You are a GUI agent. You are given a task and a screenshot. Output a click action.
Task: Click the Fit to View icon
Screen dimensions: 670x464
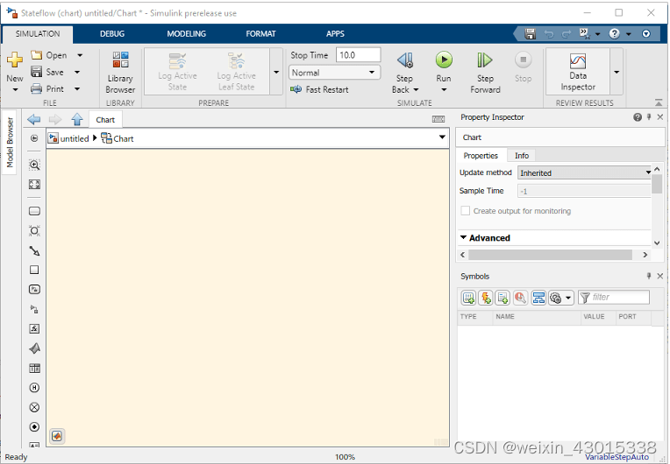click(x=34, y=184)
